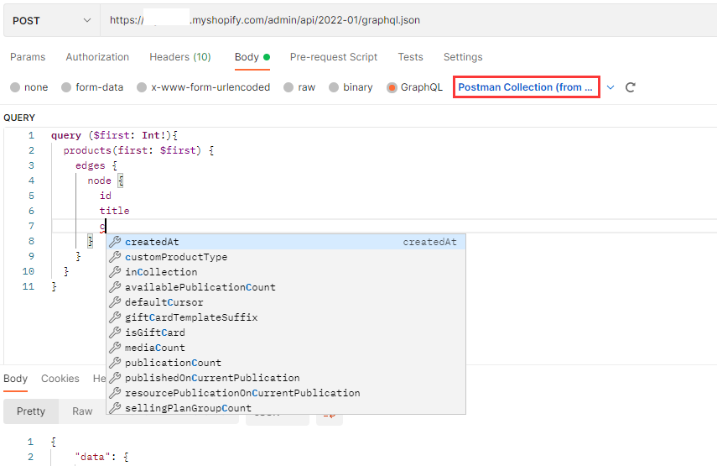Click the refresh schema icon
The height and width of the screenshot is (466, 717).
click(631, 87)
